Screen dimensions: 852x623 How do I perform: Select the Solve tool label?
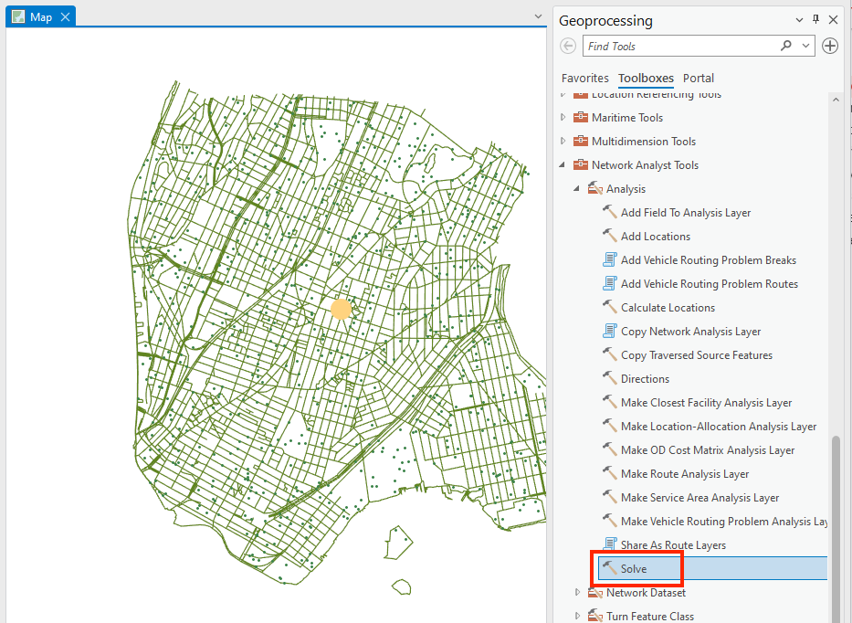point(634,568)
